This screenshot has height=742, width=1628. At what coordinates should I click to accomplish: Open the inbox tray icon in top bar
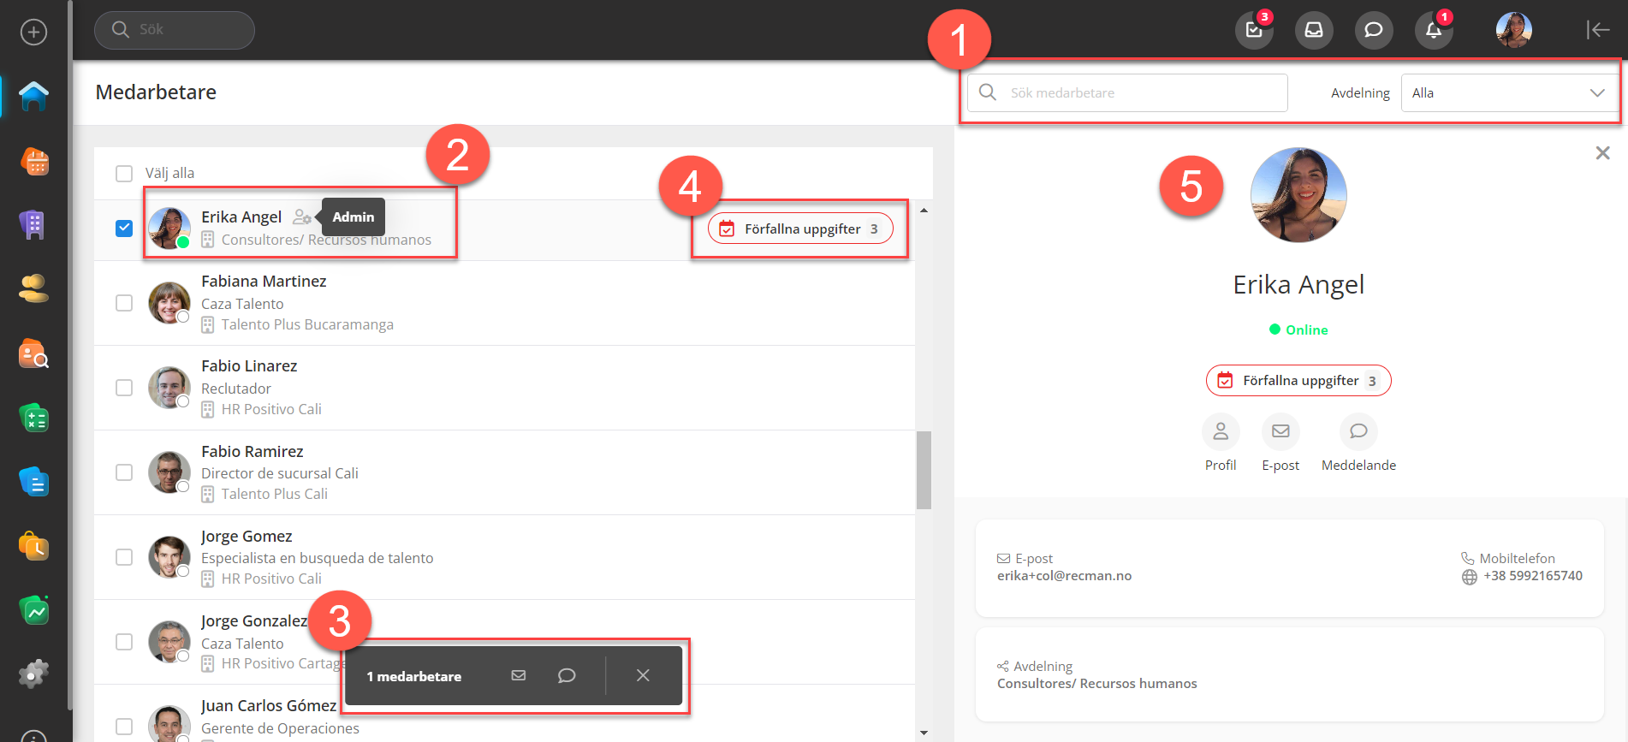[x=1314, y=31]
